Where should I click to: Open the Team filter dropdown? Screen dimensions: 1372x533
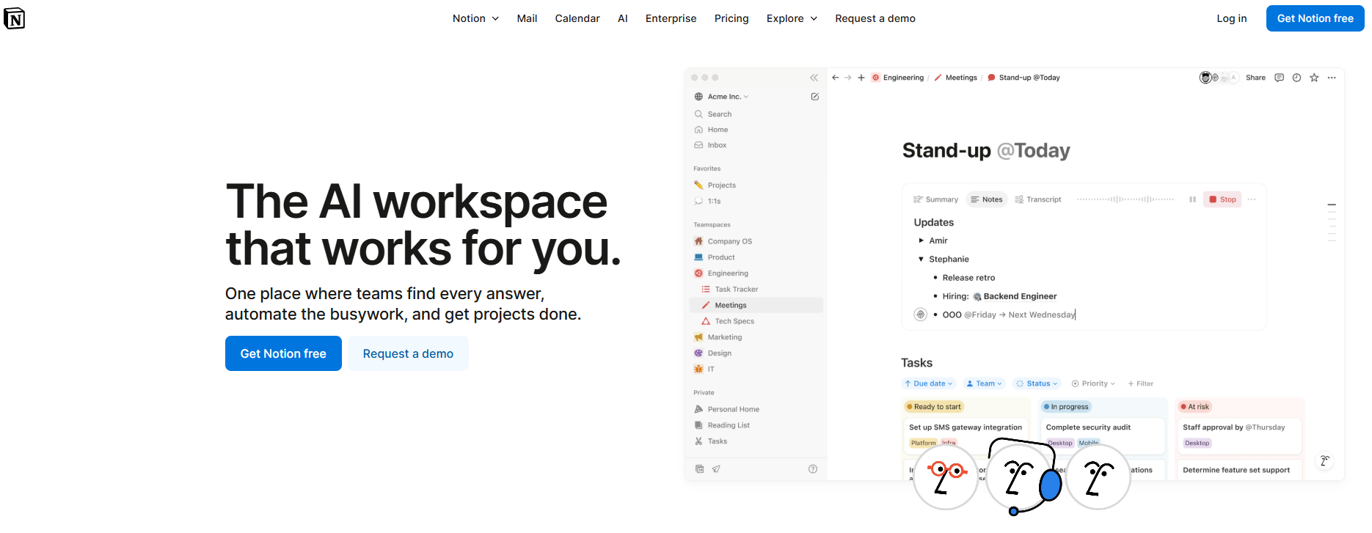pyautogui.click(x=984, y=383)
